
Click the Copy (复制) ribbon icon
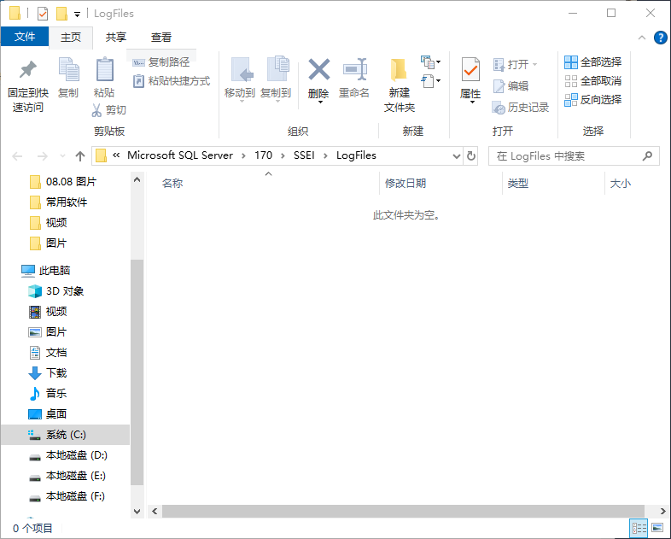[68, 69]
